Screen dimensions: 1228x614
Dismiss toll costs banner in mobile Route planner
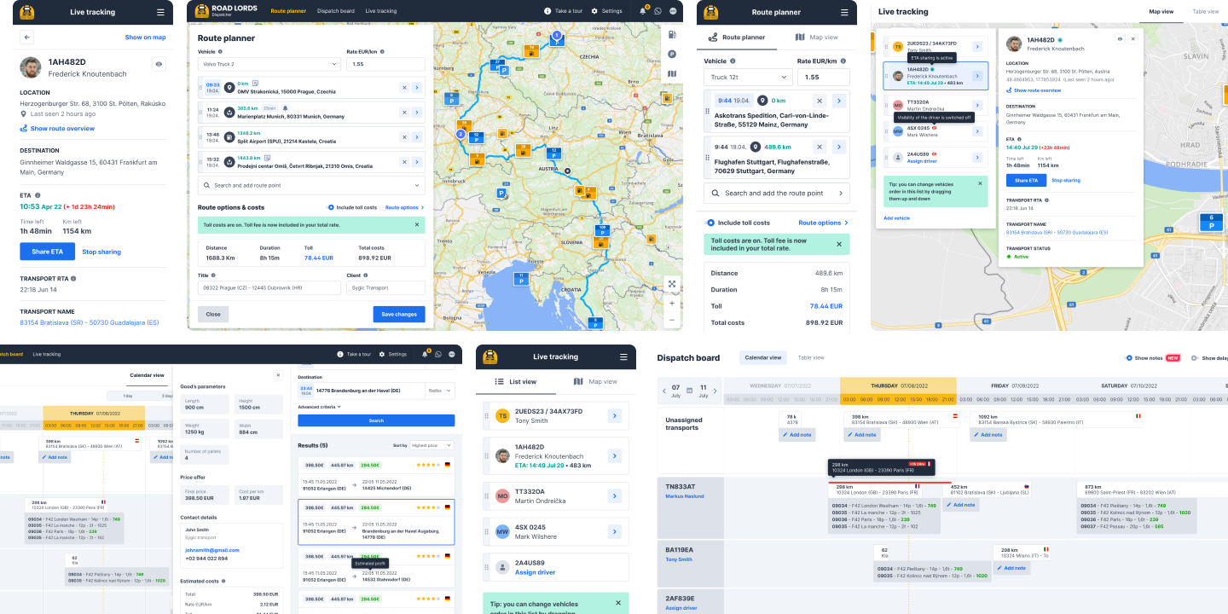pyautogui.click(x=838, y=244)
